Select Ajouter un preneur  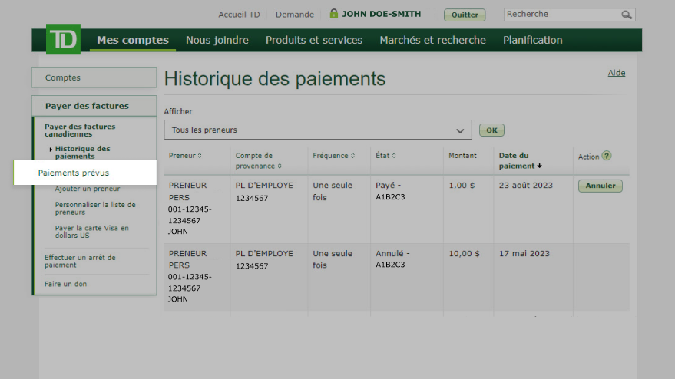pyautogui.click(x=88, y=189)
